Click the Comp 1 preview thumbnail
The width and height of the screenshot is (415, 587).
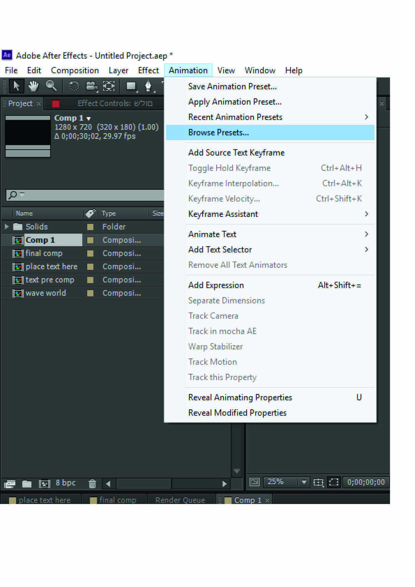pyautogui.click(x=28, y=136)
